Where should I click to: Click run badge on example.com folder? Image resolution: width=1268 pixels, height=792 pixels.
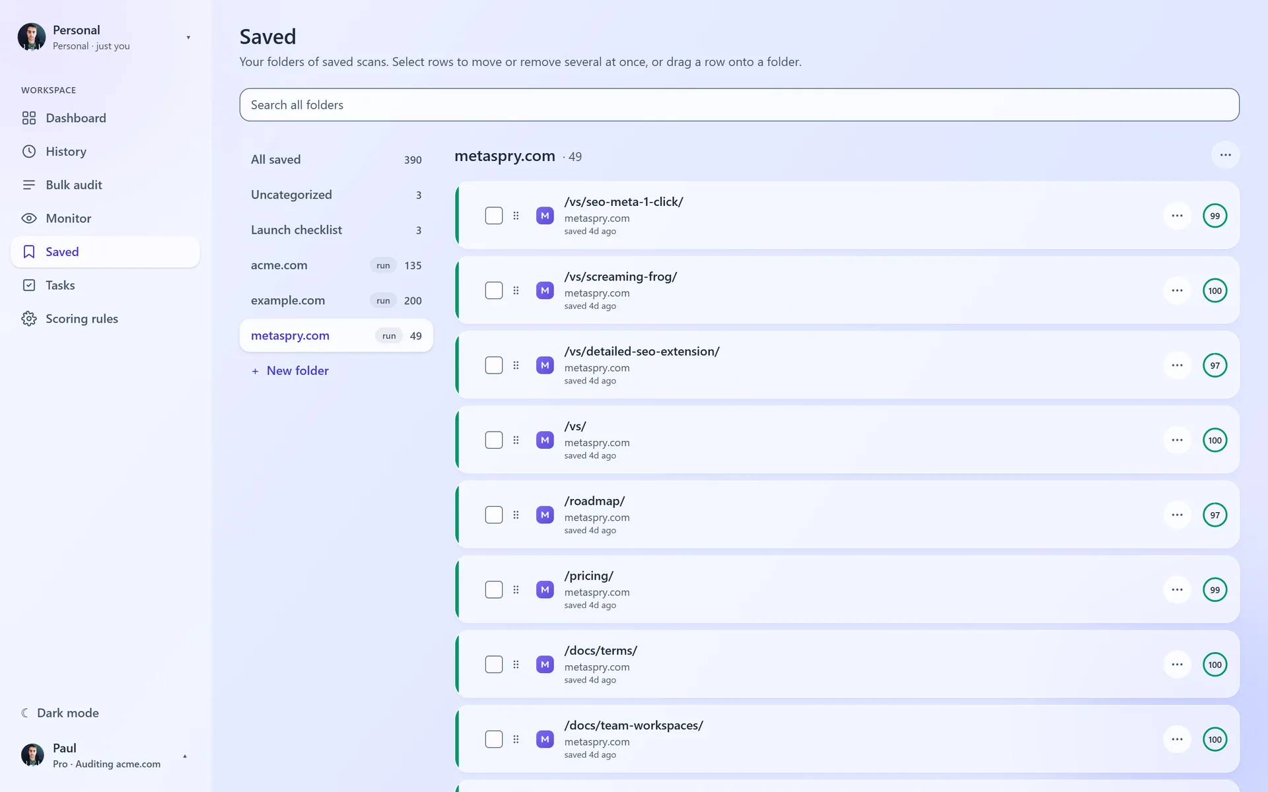point(383,300)
